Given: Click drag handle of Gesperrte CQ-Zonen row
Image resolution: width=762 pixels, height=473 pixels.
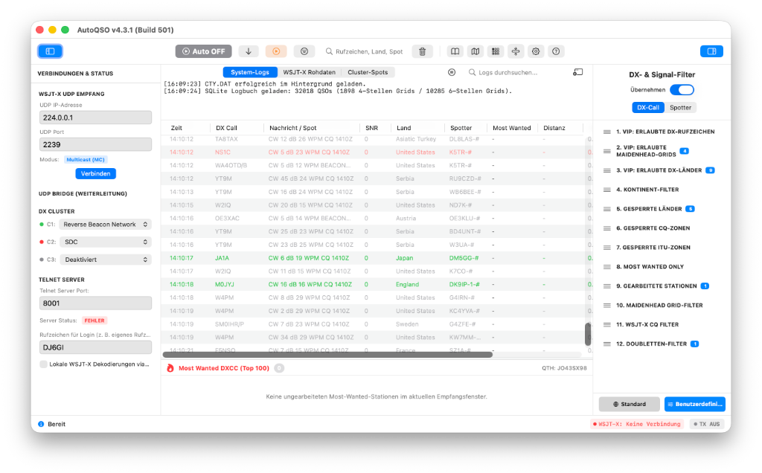Looking at the screenshot, I should tap(607, 228).
